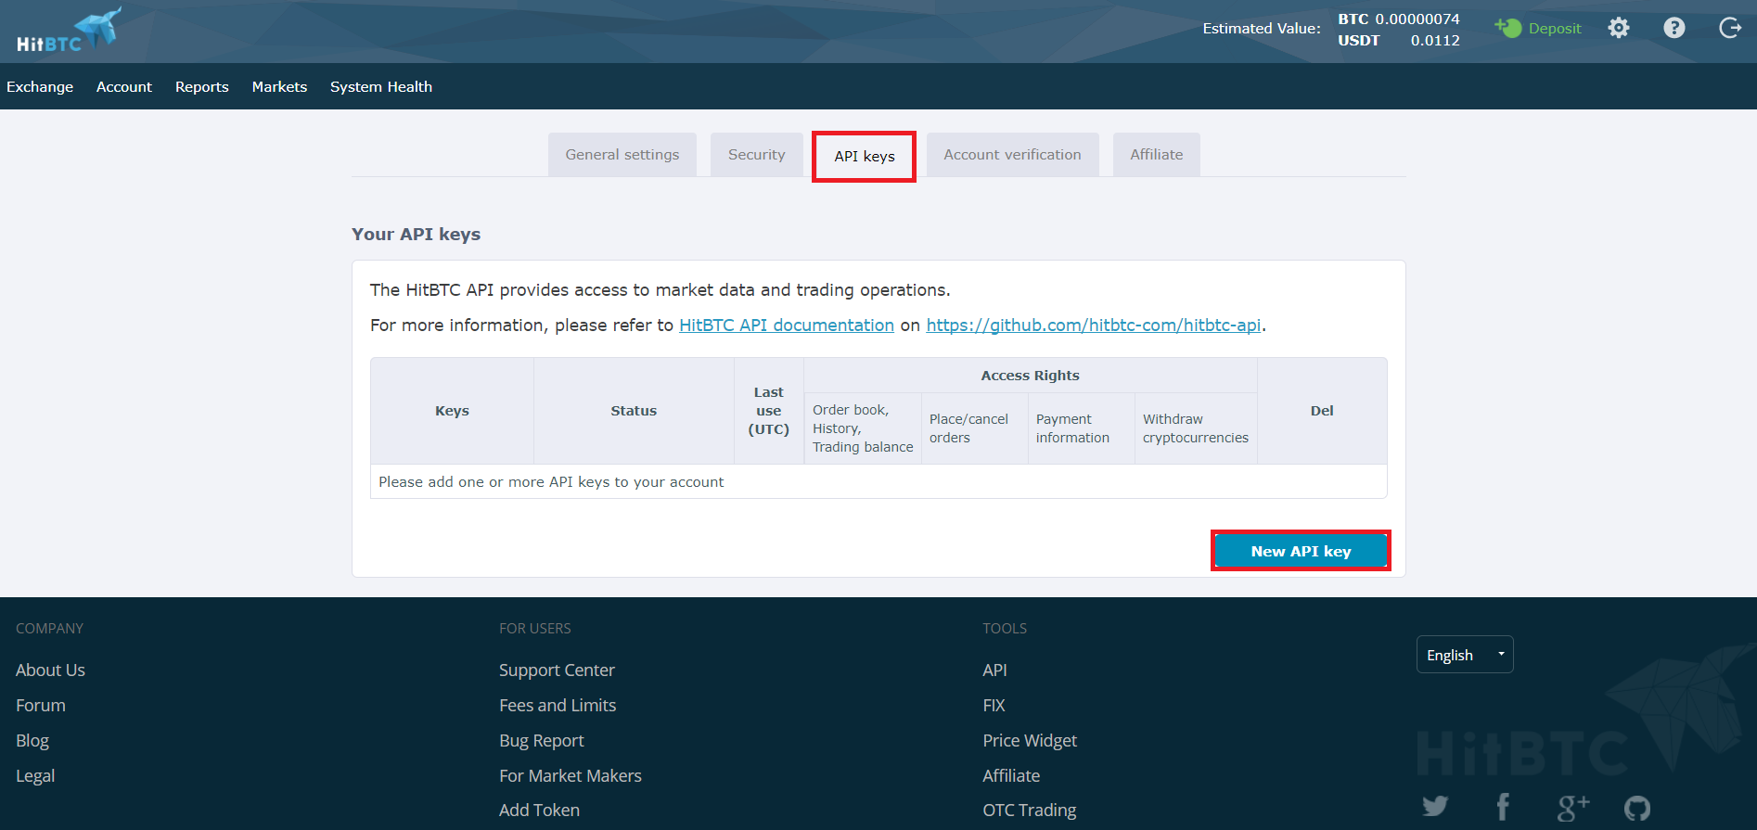
Task: Open HitBTC API documentation link
Action: tap(787, 326)
